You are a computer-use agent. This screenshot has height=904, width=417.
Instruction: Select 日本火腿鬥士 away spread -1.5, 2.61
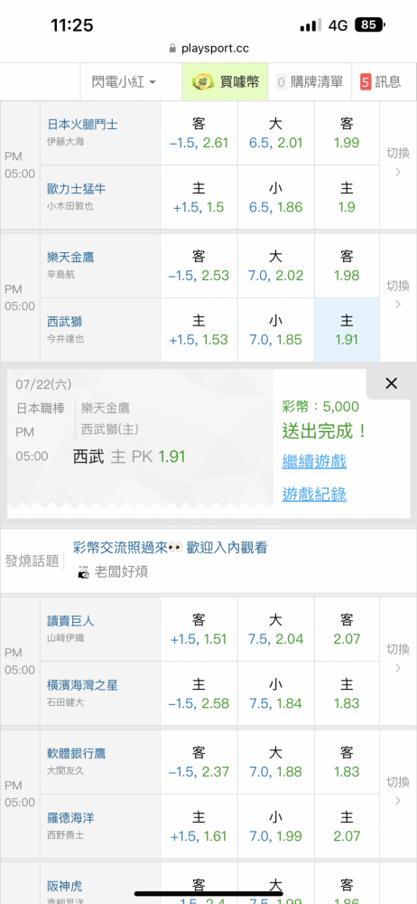point(199,134)
